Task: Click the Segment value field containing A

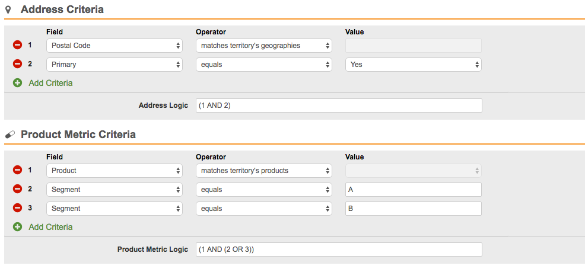Action: point(413,190)
